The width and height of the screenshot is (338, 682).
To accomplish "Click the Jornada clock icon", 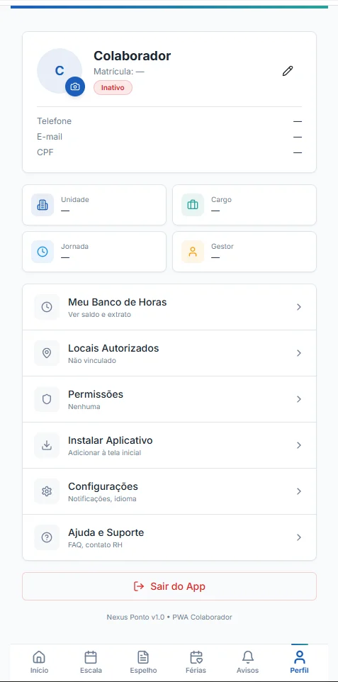I will 43,252.
